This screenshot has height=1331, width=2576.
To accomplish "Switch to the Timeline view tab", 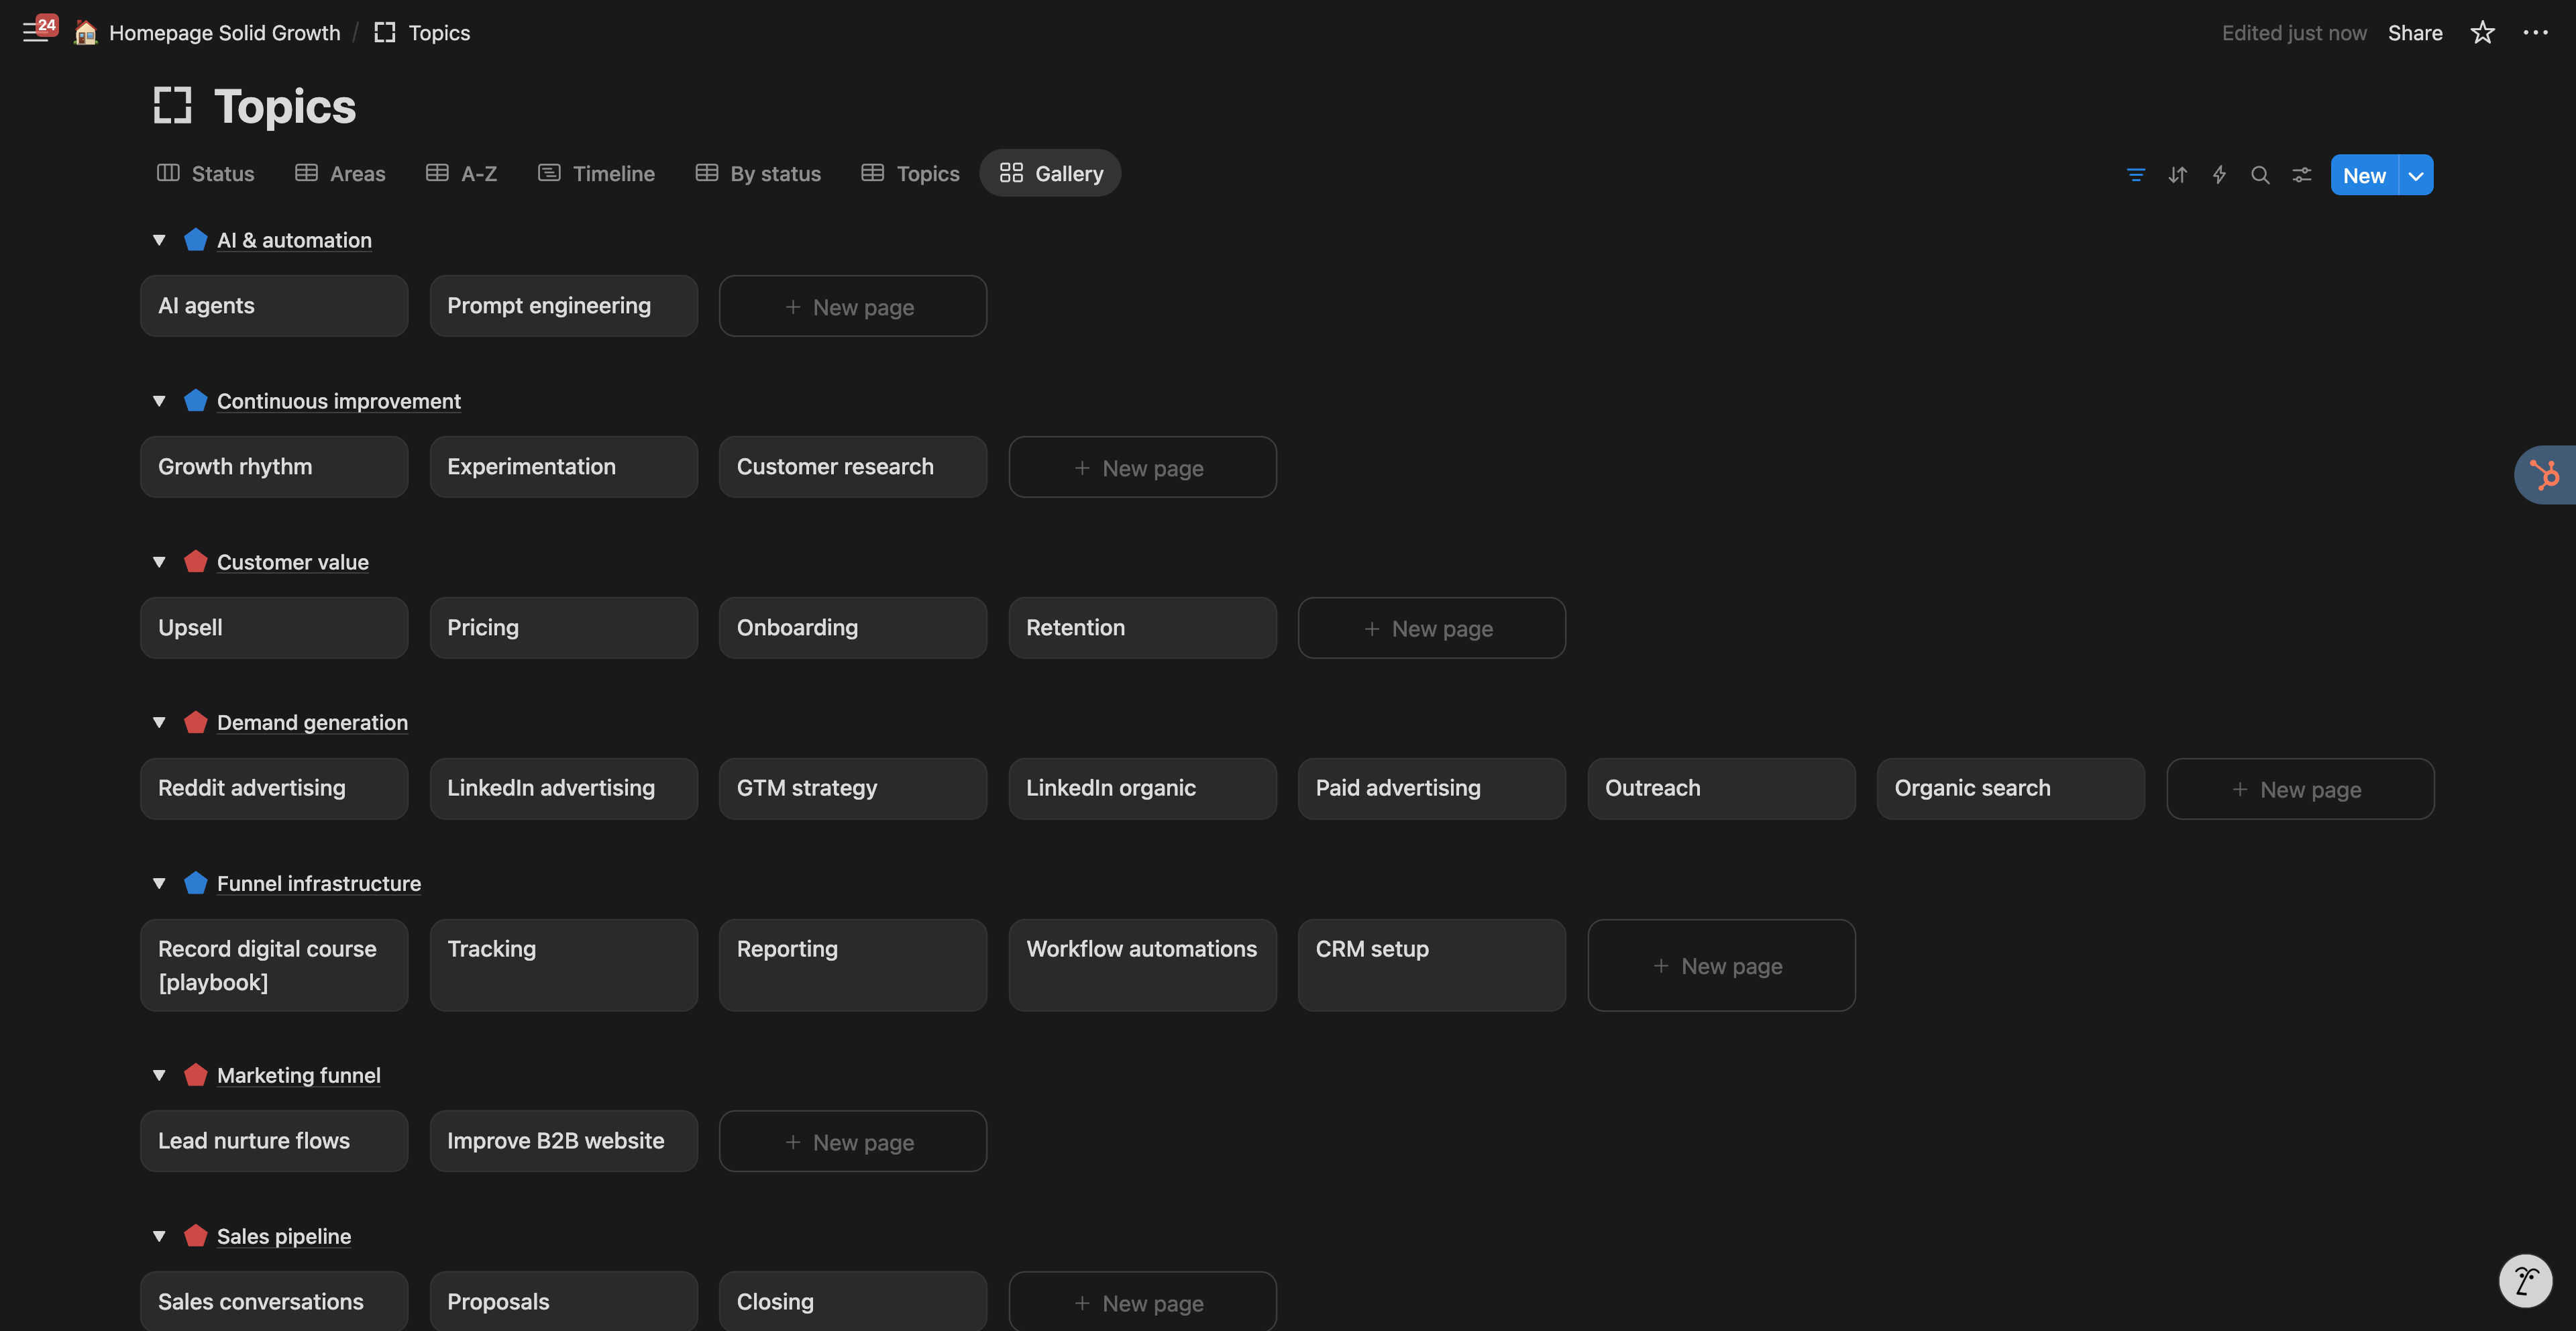I will (596, 174).
